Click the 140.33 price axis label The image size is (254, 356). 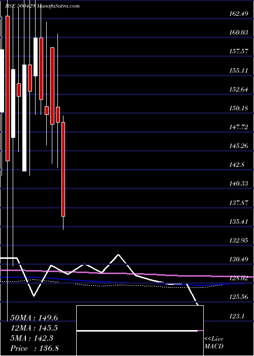tap(238, 184)
